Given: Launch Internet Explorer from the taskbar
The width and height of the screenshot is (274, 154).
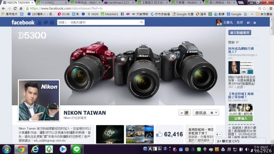Looking at the screenshot, I should pyautogui.click(x=35, y=149).
